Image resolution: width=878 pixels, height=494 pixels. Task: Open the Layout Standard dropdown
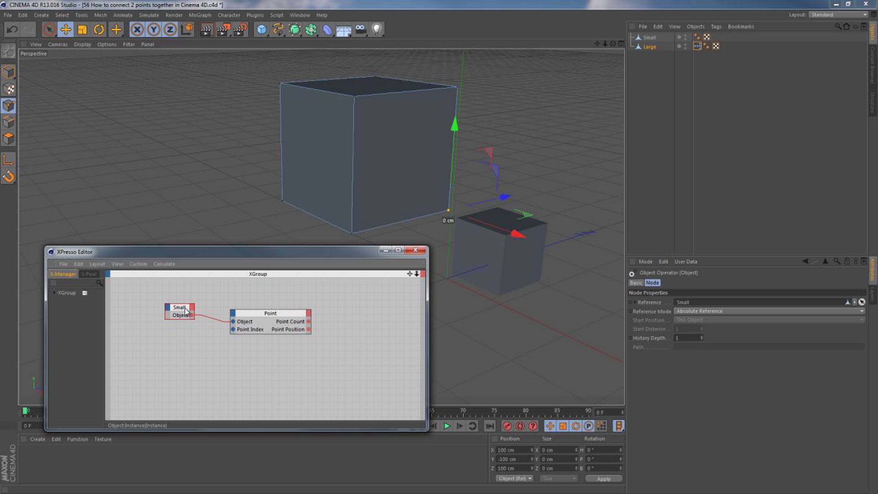(x=838, y=15)
